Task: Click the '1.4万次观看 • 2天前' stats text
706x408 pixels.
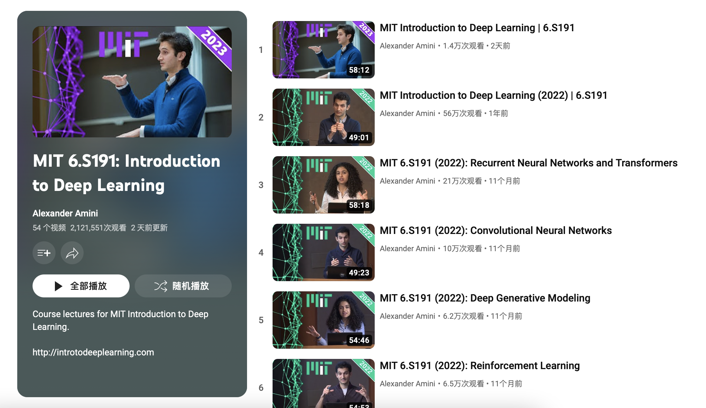Action: coord(477,46)
